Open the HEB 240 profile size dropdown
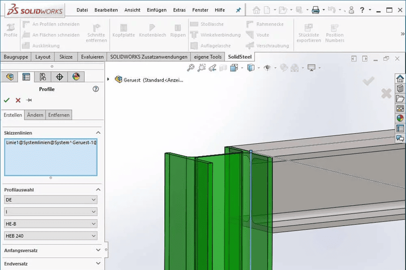This screenshot has width=406, height=270. (x=51, y=236)
